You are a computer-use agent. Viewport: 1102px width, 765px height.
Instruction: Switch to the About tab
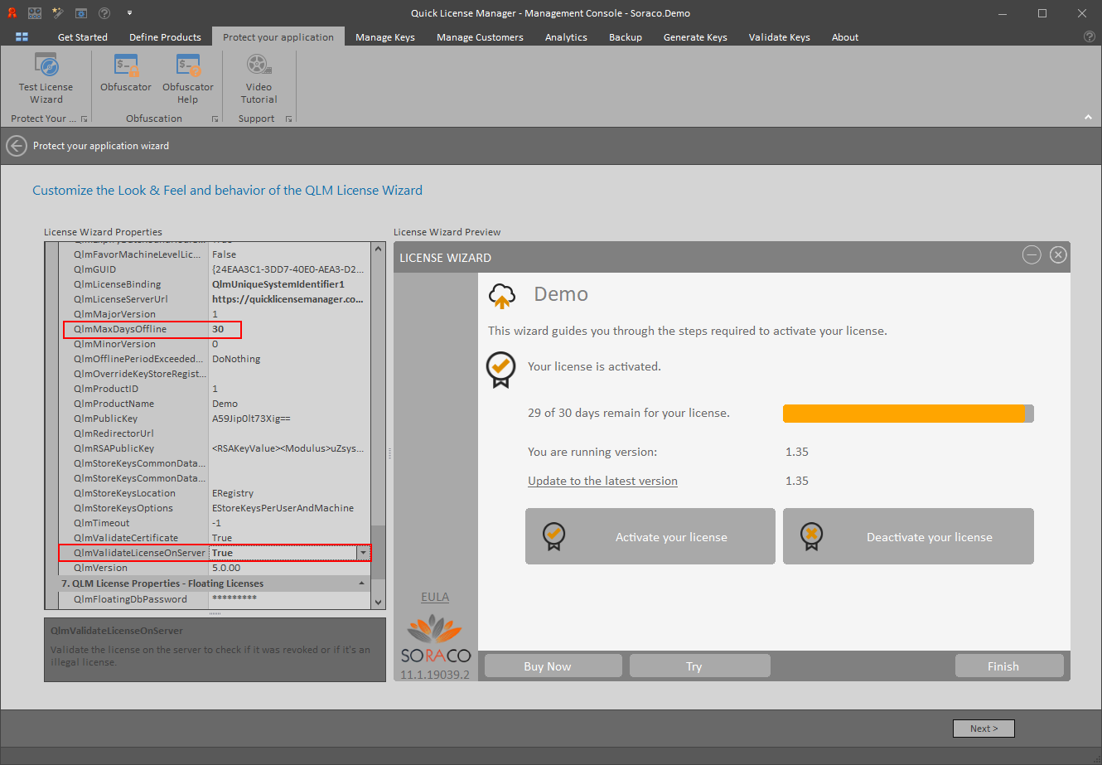point(845,37)
